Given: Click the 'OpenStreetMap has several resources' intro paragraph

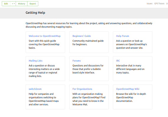Looking at the screenshot, I should 89,25.
